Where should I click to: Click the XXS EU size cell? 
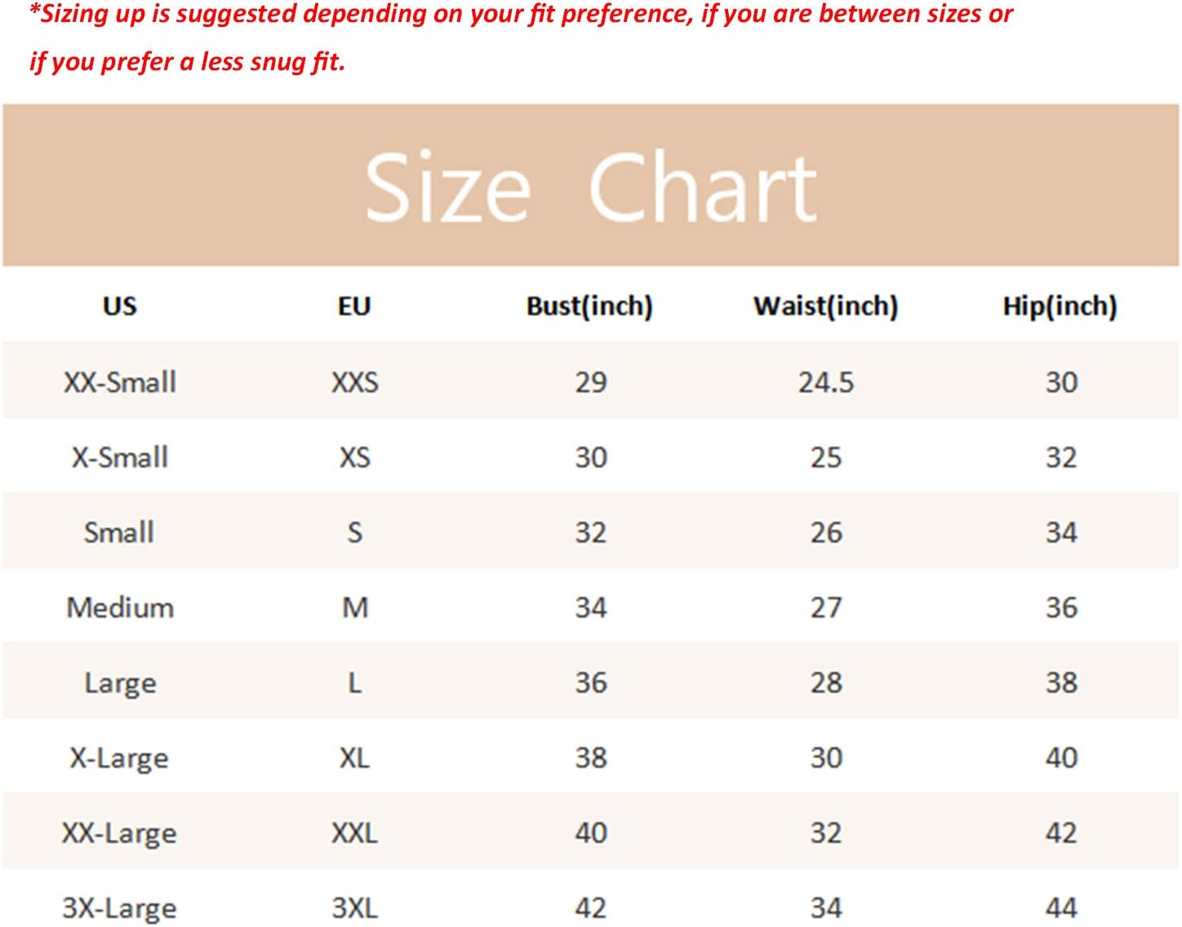(x=354, y=382)
